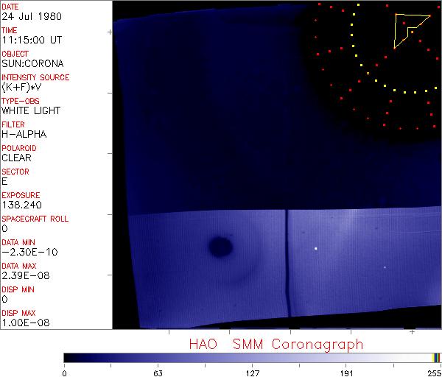Click the HAO SMM Coronagraph title
Screen dimensions: 442x377
point(276,345)
